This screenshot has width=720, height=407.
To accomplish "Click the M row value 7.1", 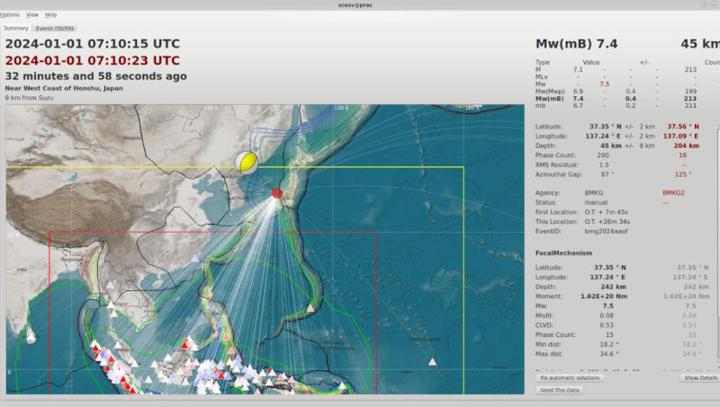I will (578, 70).
